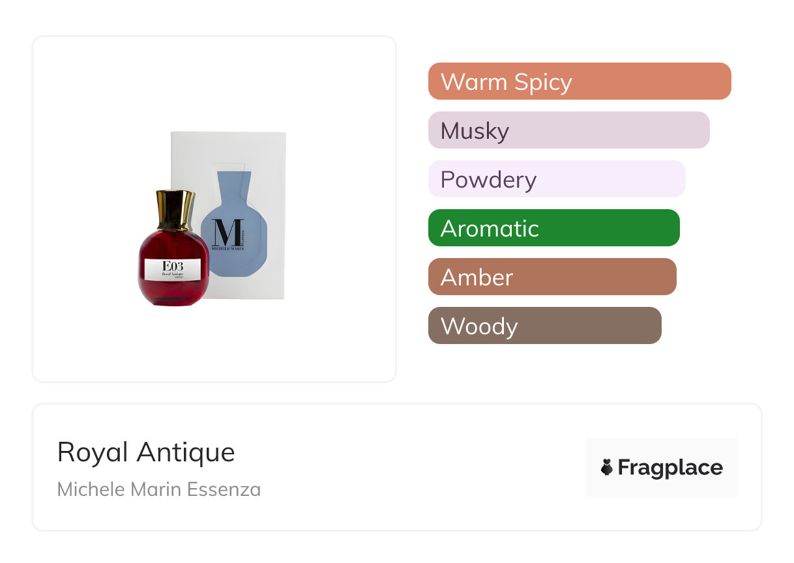Image resolution: width=794 pixels, height=563 pixels.
Task: Select the brown Woody accord bar
Action: tap(544, 326)
